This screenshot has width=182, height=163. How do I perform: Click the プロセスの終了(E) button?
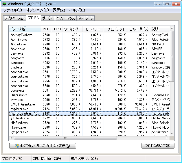pyautogui.click(x=158, y=146)
